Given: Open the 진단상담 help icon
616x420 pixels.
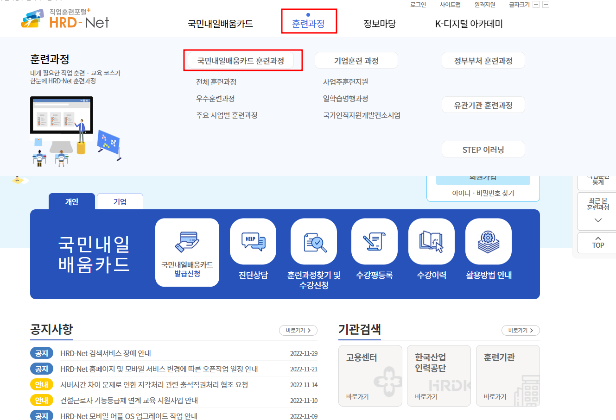Looking at the screenshot, I should [x=253, y=241].
